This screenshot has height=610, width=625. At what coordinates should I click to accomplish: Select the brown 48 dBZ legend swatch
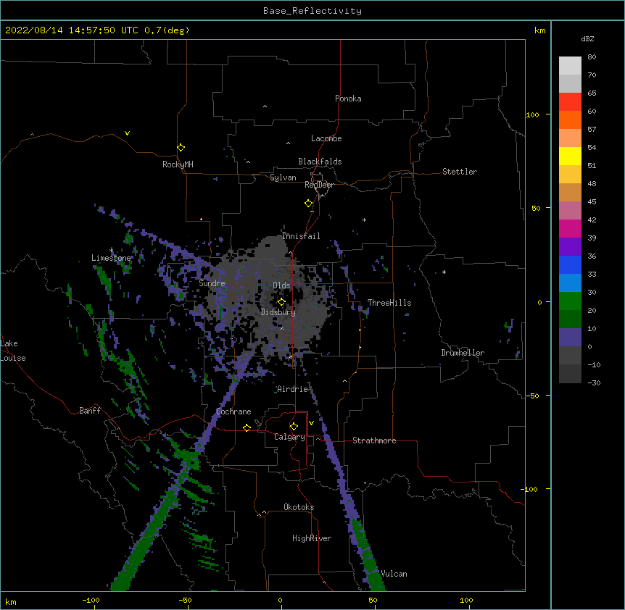pyautogui.click(x=570, y=192)
